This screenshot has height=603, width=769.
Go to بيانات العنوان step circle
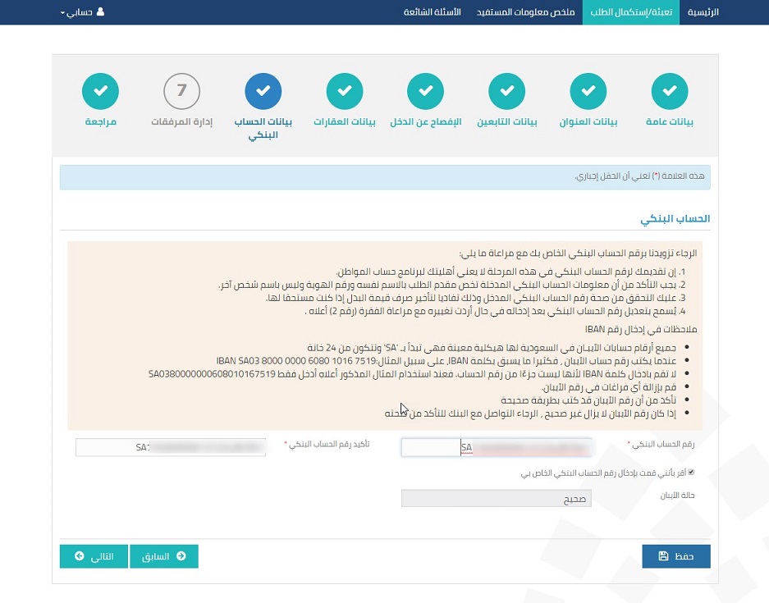(588, 91)
